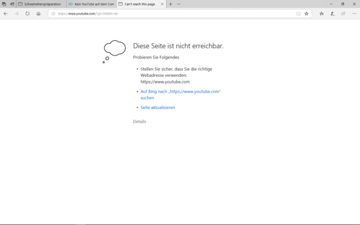Click Seite aktualisieren link
This screenshot has width=360, height=225.
coord(158,107)
